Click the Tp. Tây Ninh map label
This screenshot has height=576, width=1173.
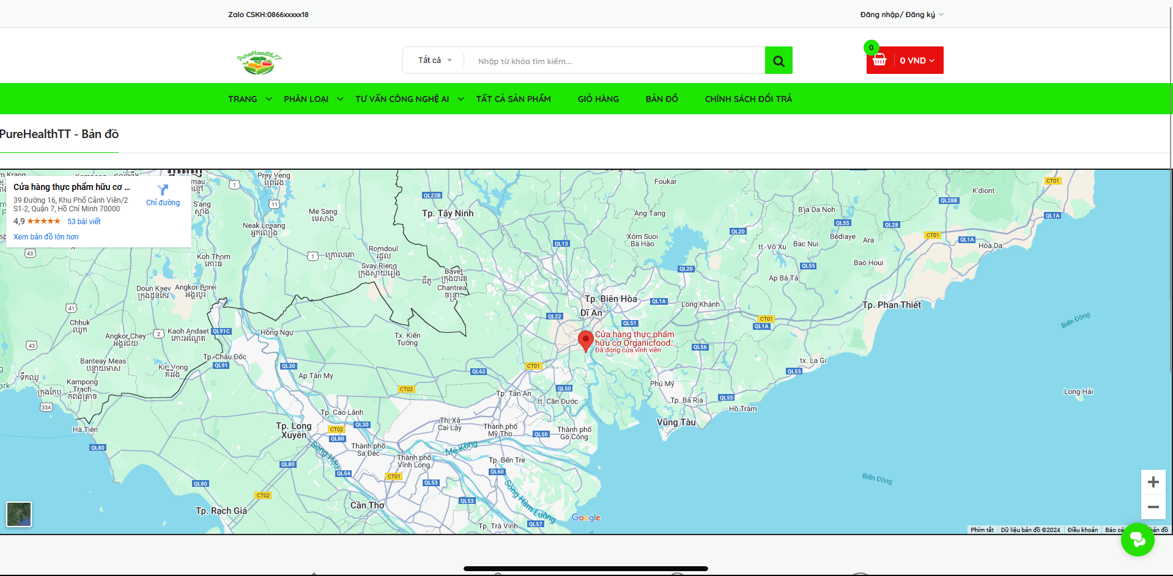(x=448, y=213)
